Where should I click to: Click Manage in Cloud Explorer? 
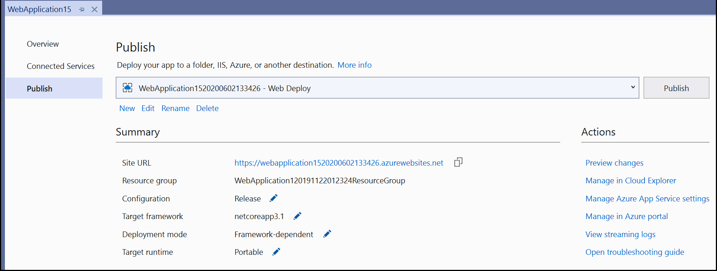[x=630, y=181]
